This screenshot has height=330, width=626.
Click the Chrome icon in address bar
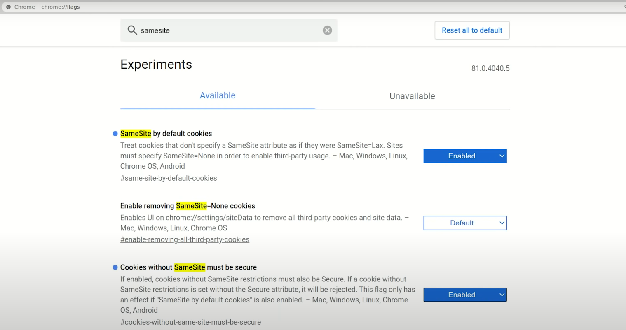[x=8, y=7]
